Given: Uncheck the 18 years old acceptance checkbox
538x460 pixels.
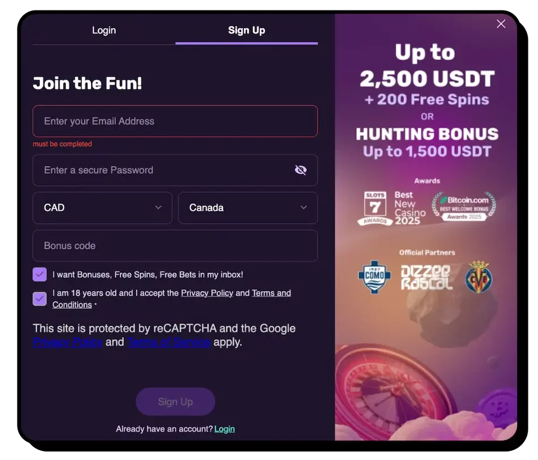Looking at the screenshot, I should [40, 299].
